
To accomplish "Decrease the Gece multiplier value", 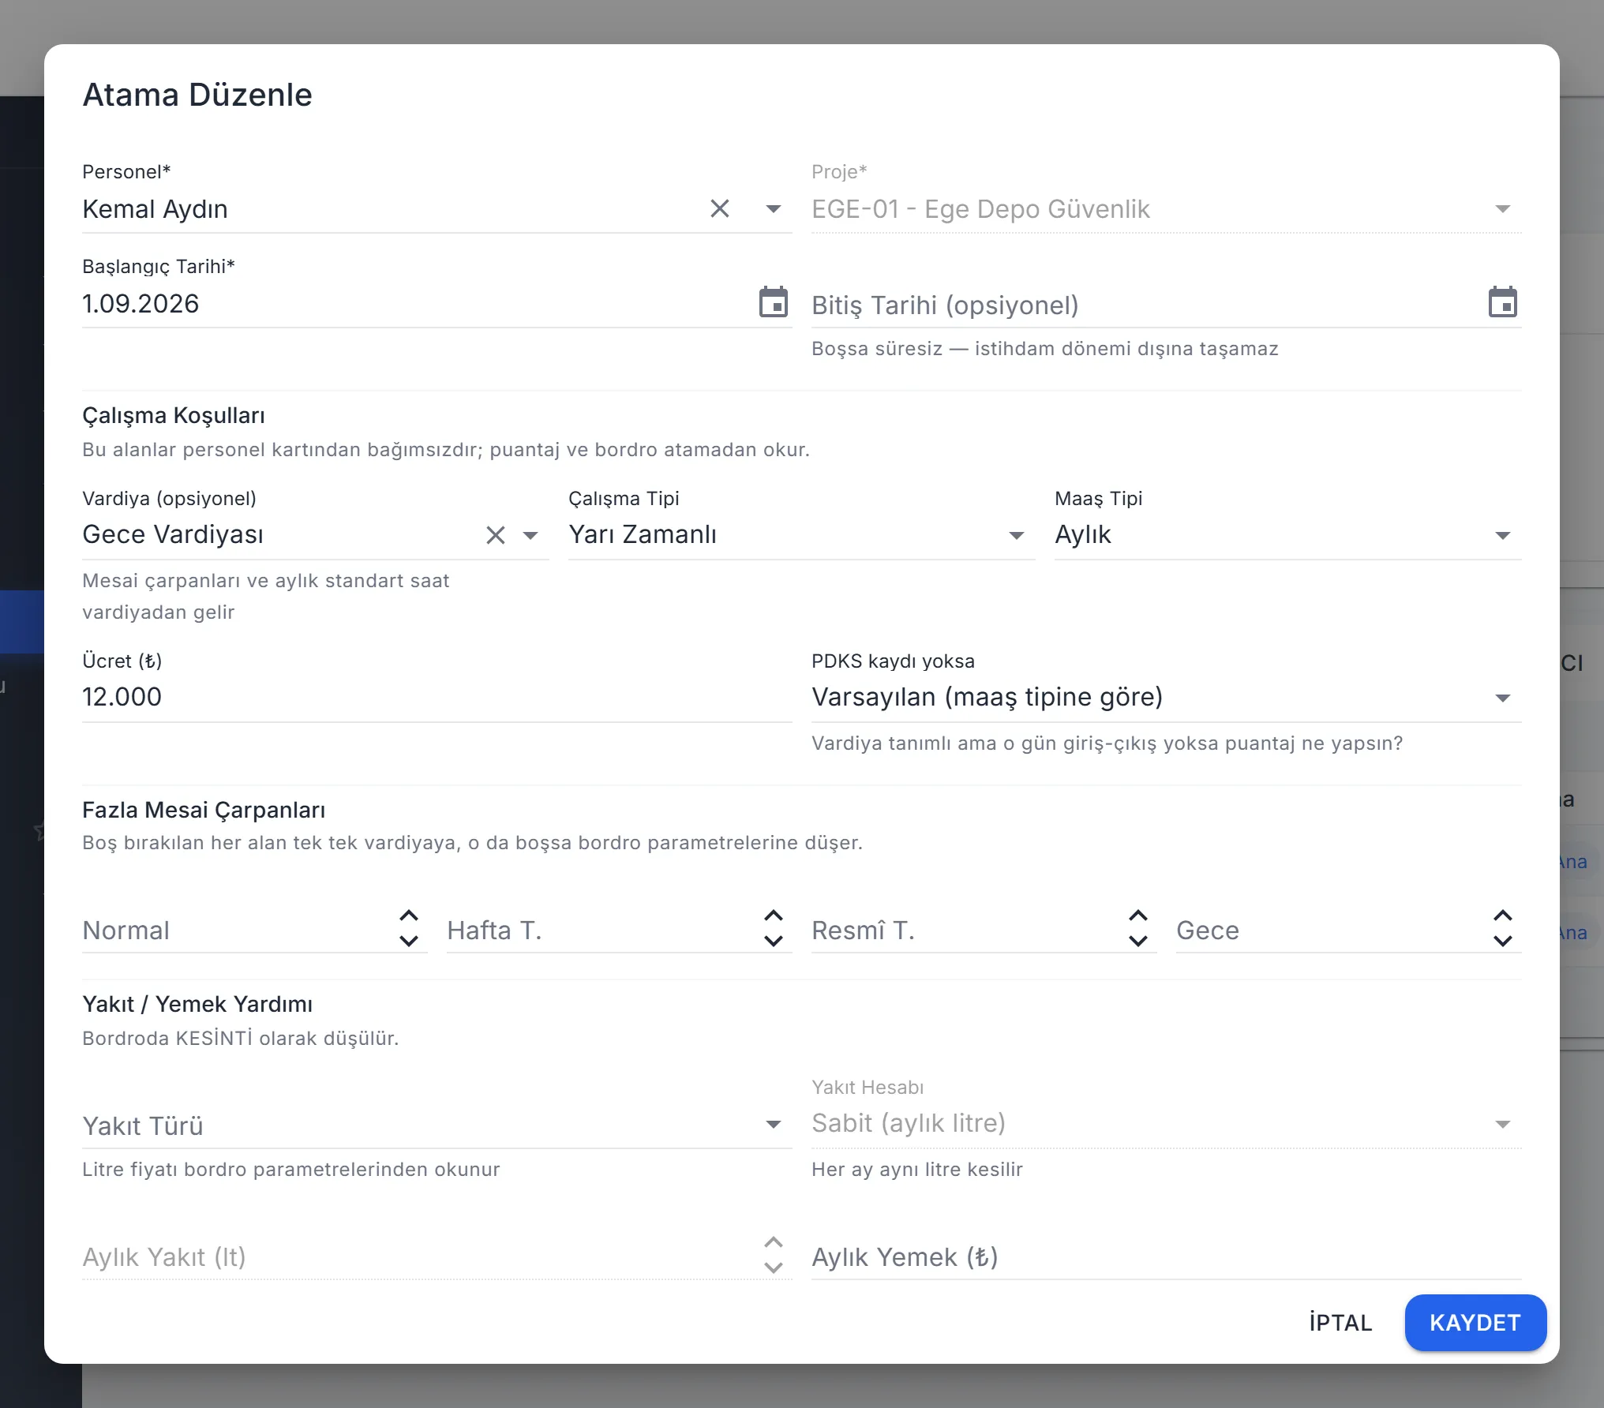I will [x=1503, y=941].
